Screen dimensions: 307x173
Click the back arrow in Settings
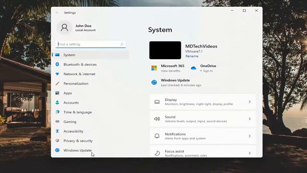[57, 12]
